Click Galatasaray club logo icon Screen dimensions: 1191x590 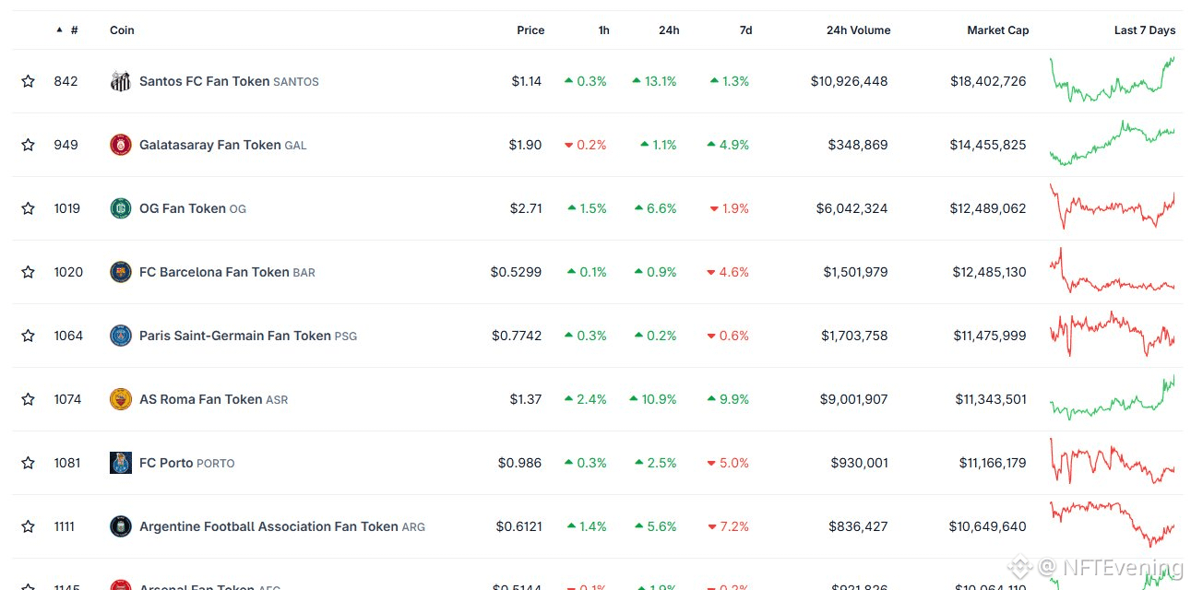click(x=121, y=145)
